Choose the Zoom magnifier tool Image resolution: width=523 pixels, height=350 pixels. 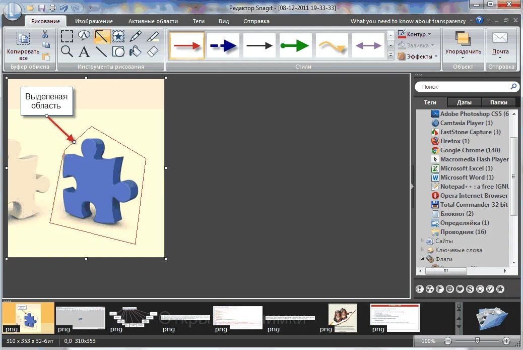(x=67, y=51)
